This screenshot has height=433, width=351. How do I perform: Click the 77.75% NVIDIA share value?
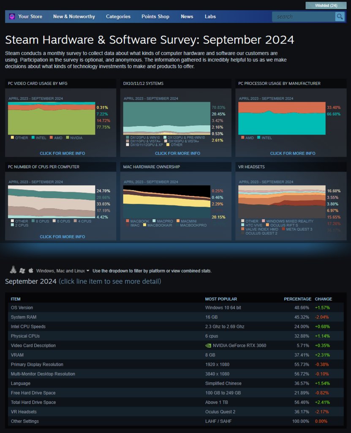click(103, 127)
